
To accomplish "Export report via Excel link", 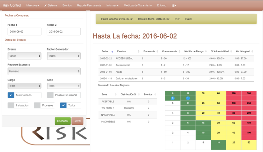I will [x=188, y=19].
